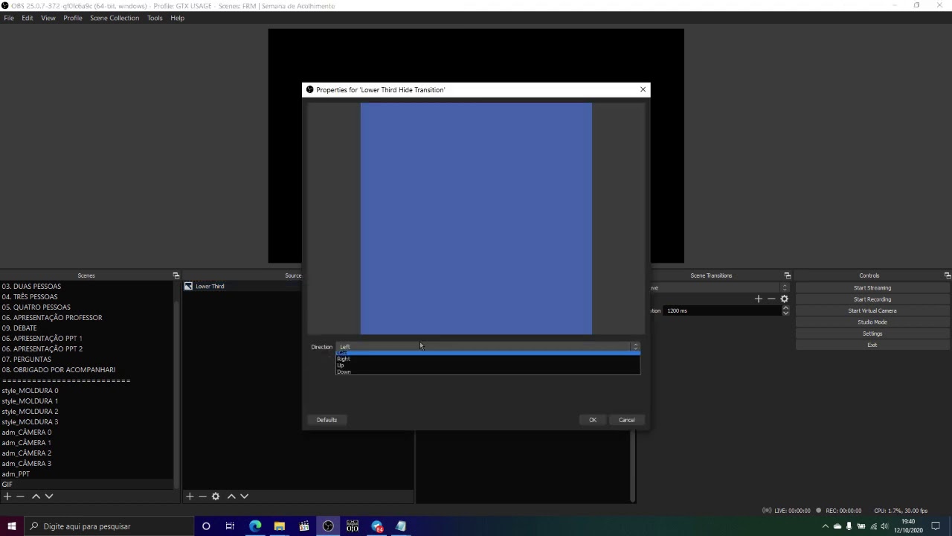Open the View menu
The height and width of the screenshot is (536, 952).
coord(48,18)
